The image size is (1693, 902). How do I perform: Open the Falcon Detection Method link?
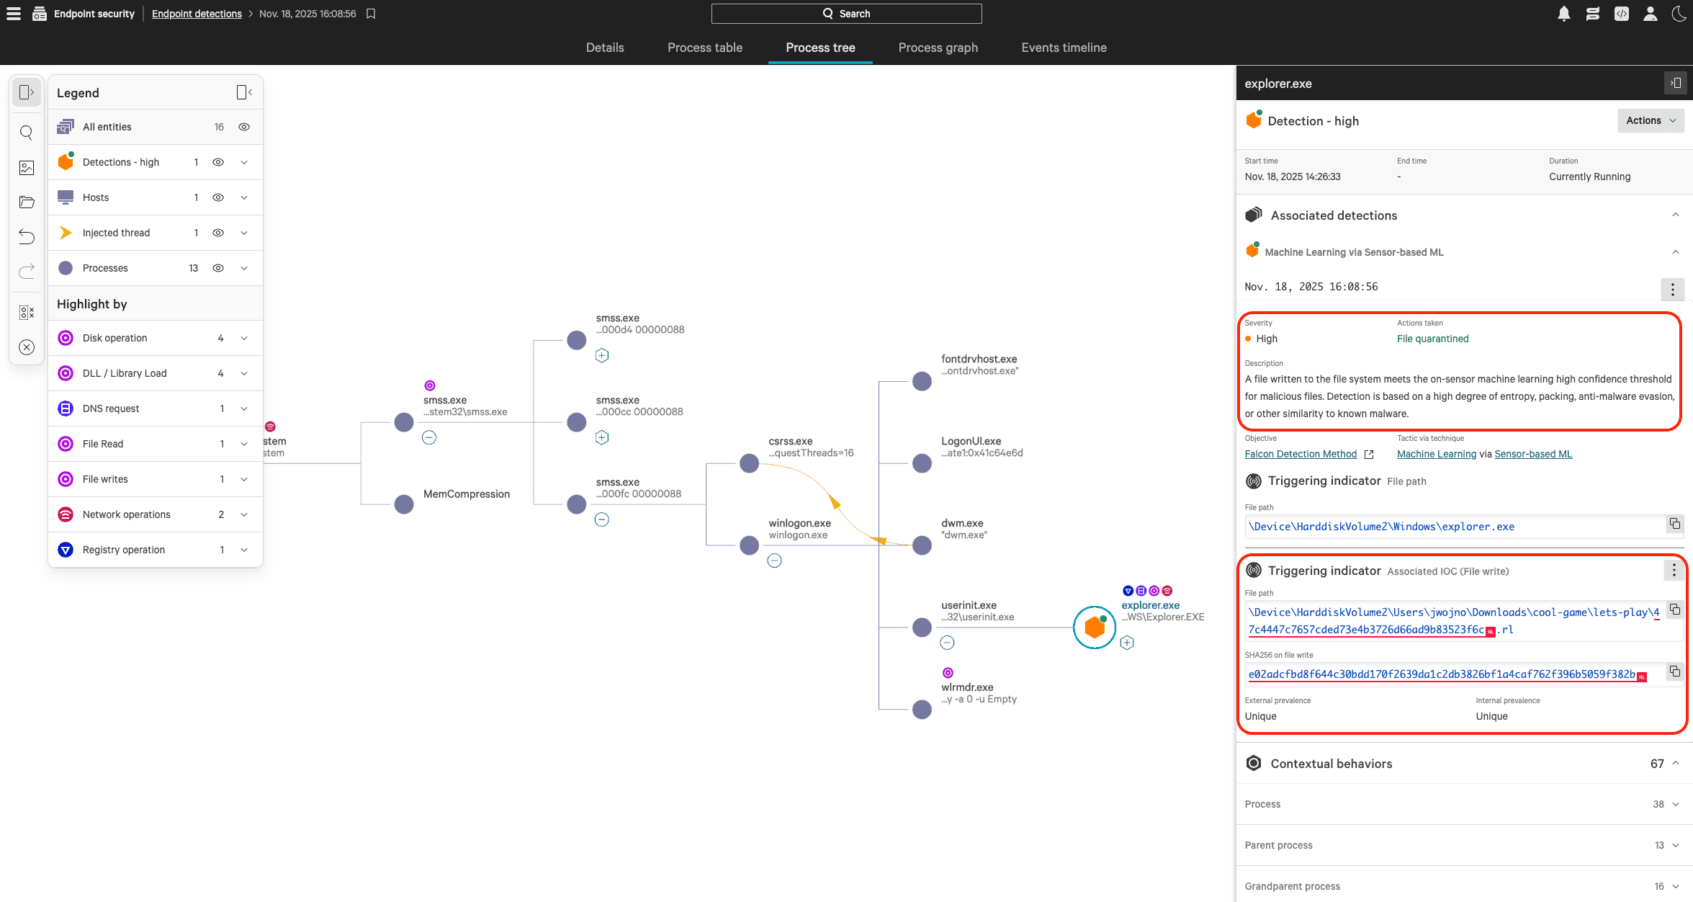click(1301, 454)
